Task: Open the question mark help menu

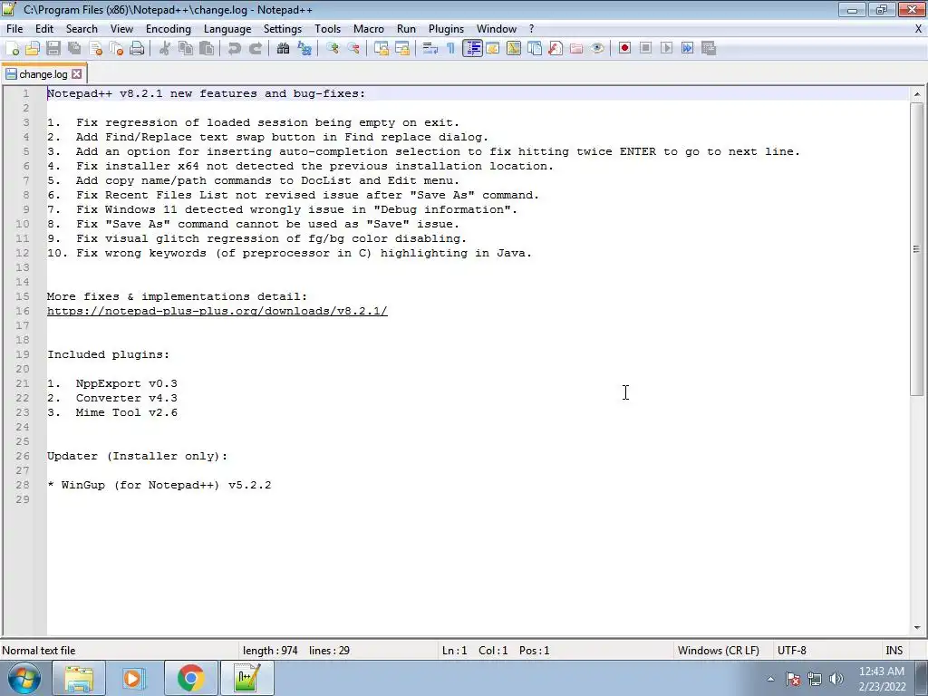Action: coord(531,28)
